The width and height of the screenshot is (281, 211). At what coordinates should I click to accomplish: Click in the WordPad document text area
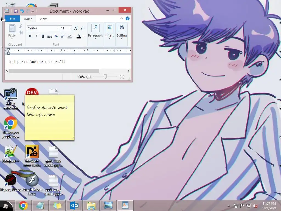(x=68, y=62)
